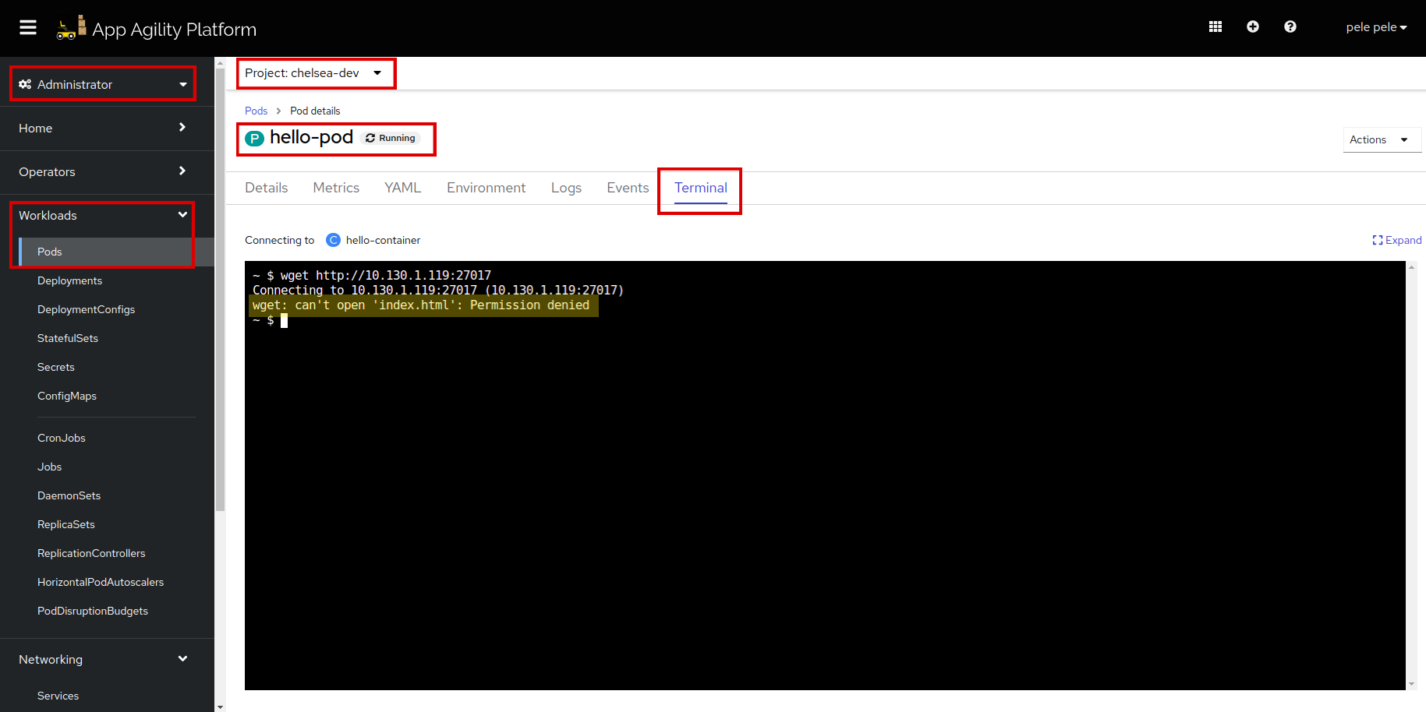Click the Pods breadcrumb link

click(x=256, y=111)
